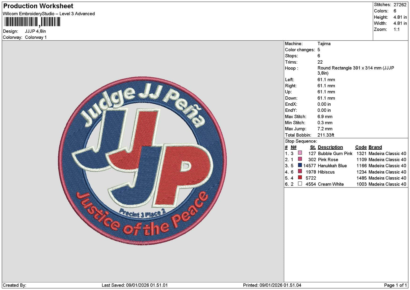Viewport: 410px width, 290px height.
Task: Click the Stops value 6
Action: [319, 56]
